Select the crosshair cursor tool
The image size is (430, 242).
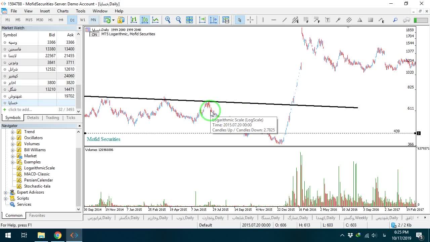[250, 20]
